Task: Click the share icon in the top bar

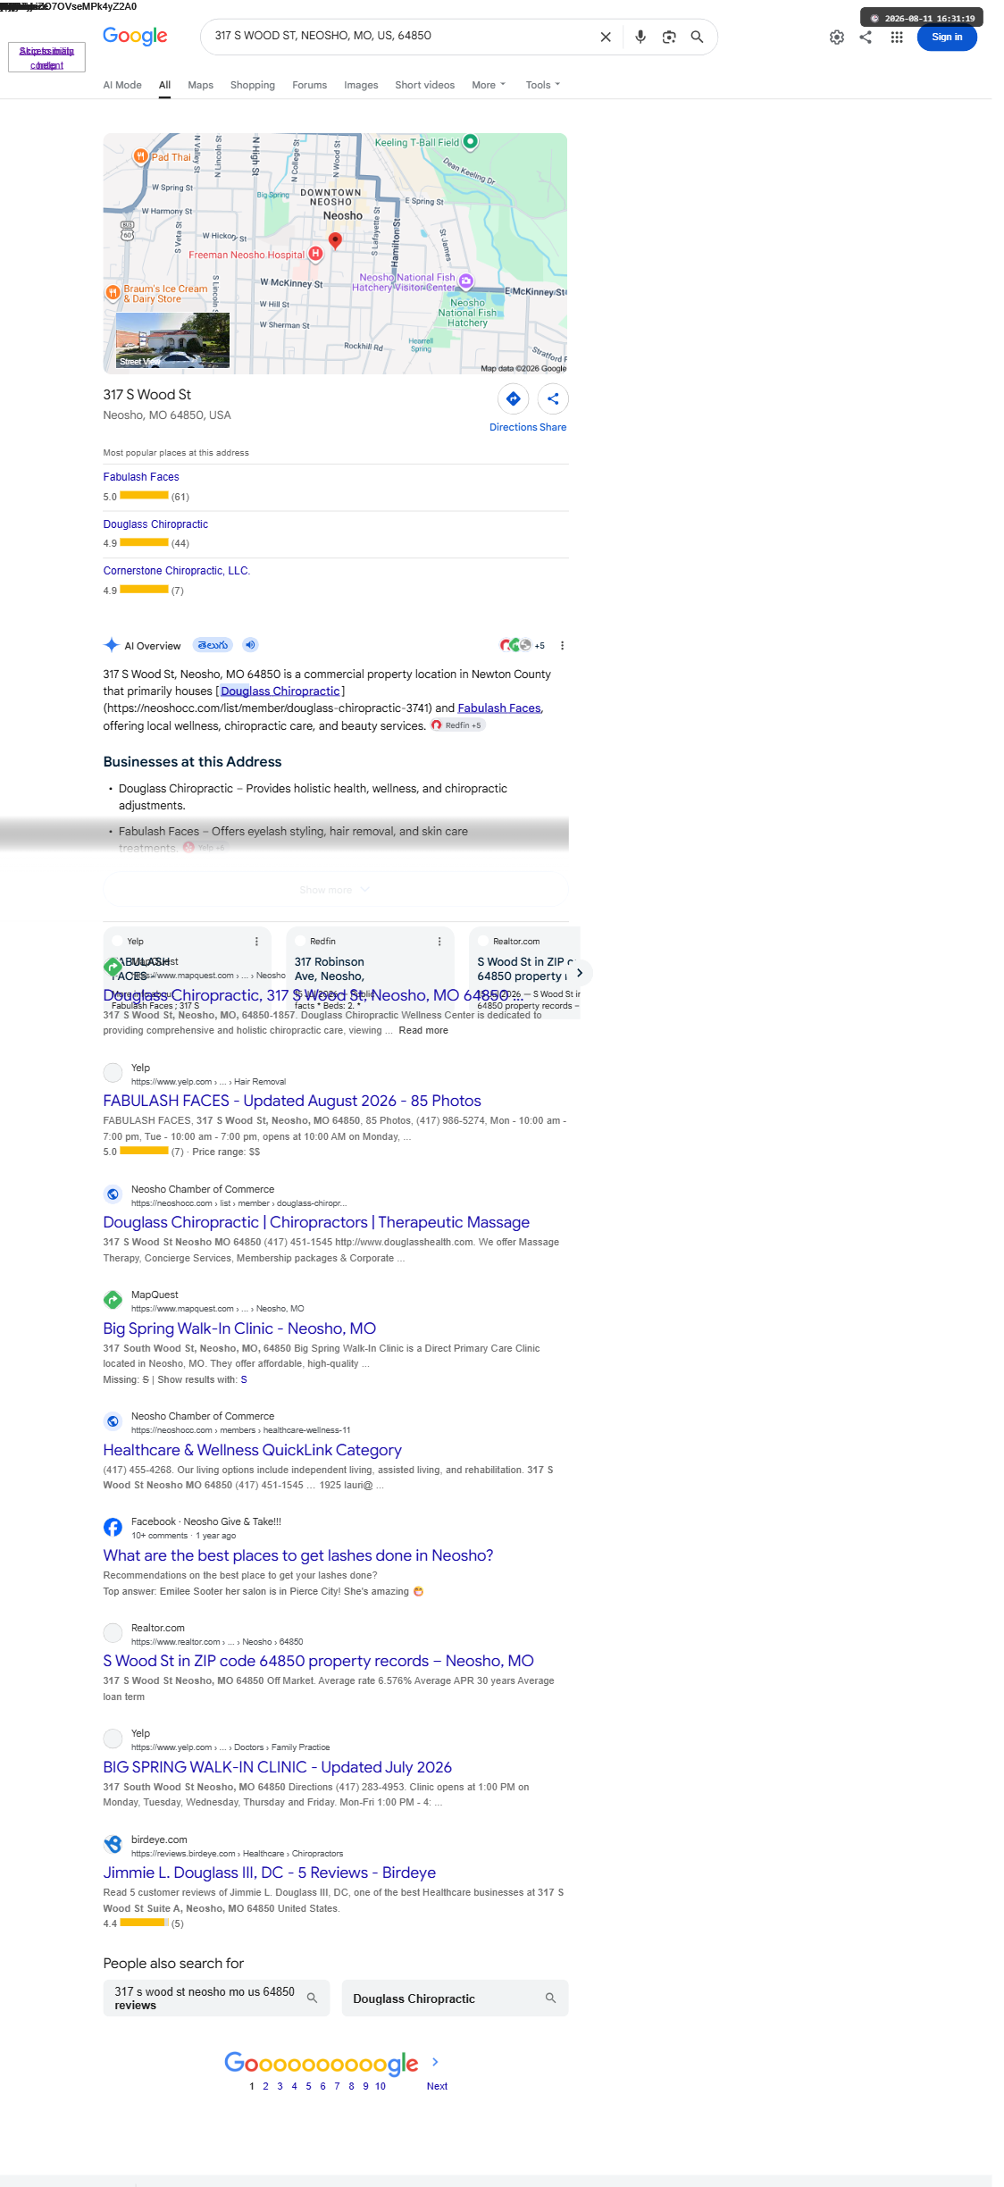Action: coord(866,38)
